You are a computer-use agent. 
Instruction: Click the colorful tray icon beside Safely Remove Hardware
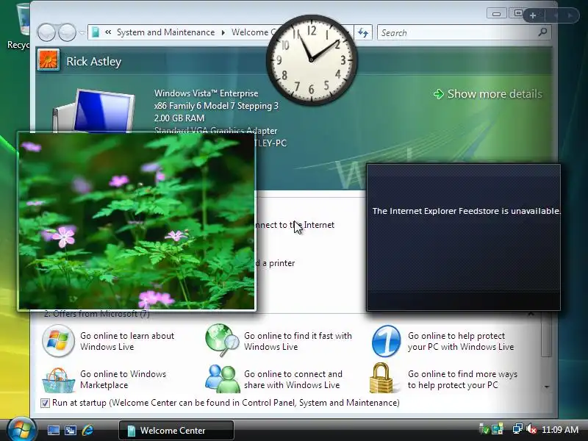[498, 429]
